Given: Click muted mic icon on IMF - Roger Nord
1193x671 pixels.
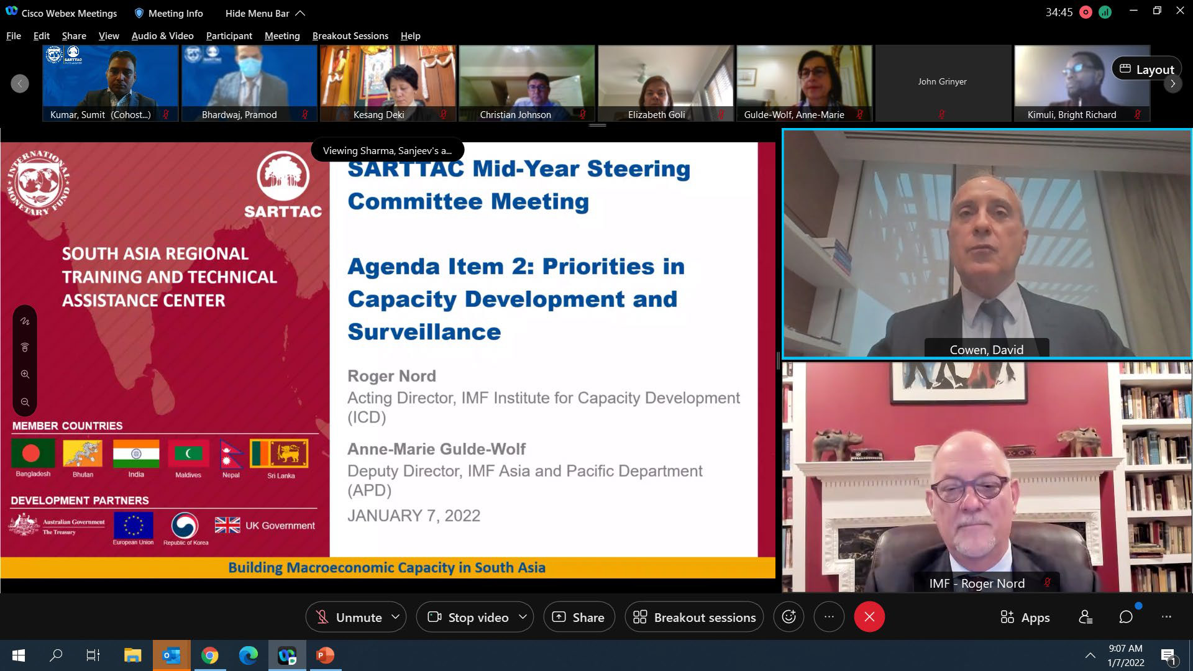Looking at the screenshot, I should click(1048, 583).
